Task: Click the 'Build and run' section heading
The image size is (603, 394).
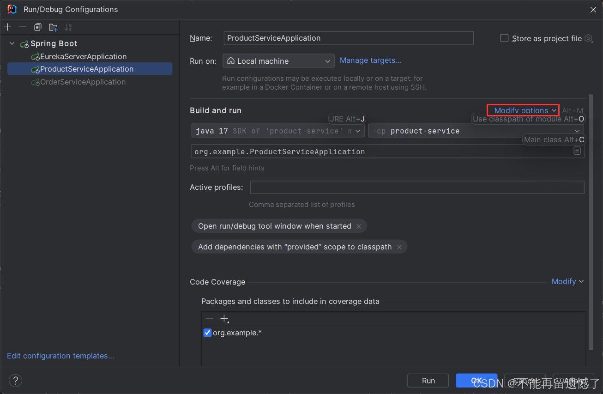Action: tap(216, 110)
